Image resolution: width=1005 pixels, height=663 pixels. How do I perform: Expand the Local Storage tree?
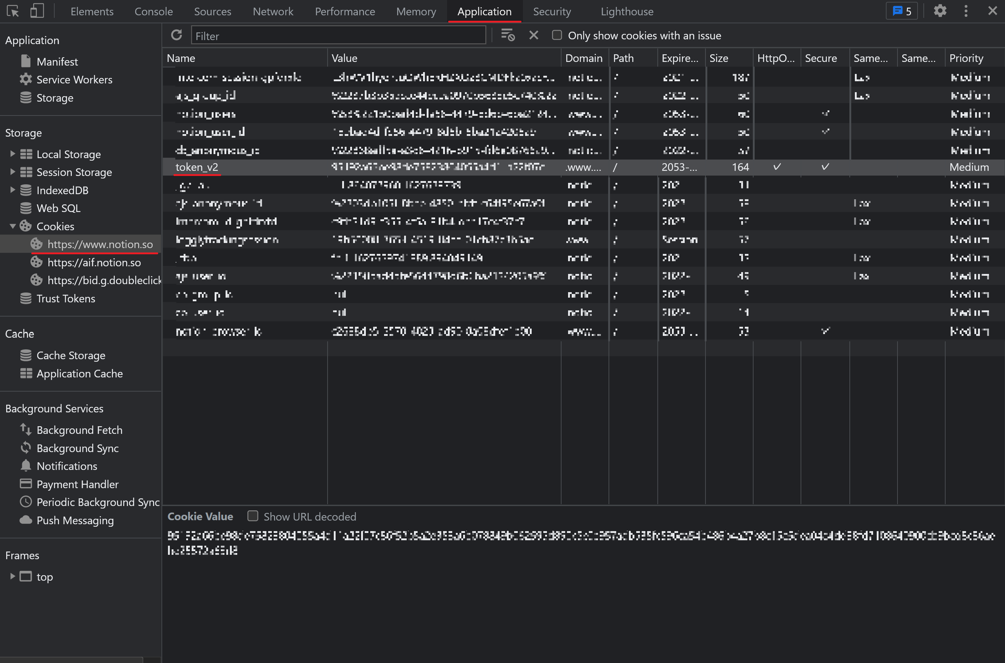tap(12, 154)
